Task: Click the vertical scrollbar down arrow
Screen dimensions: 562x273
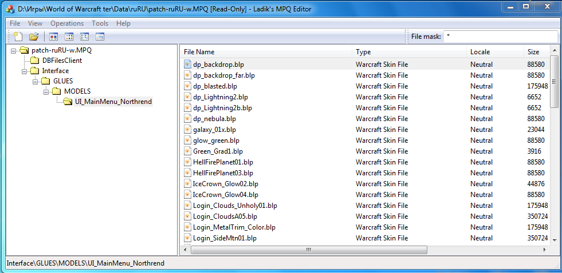Action: coord(554,240)
